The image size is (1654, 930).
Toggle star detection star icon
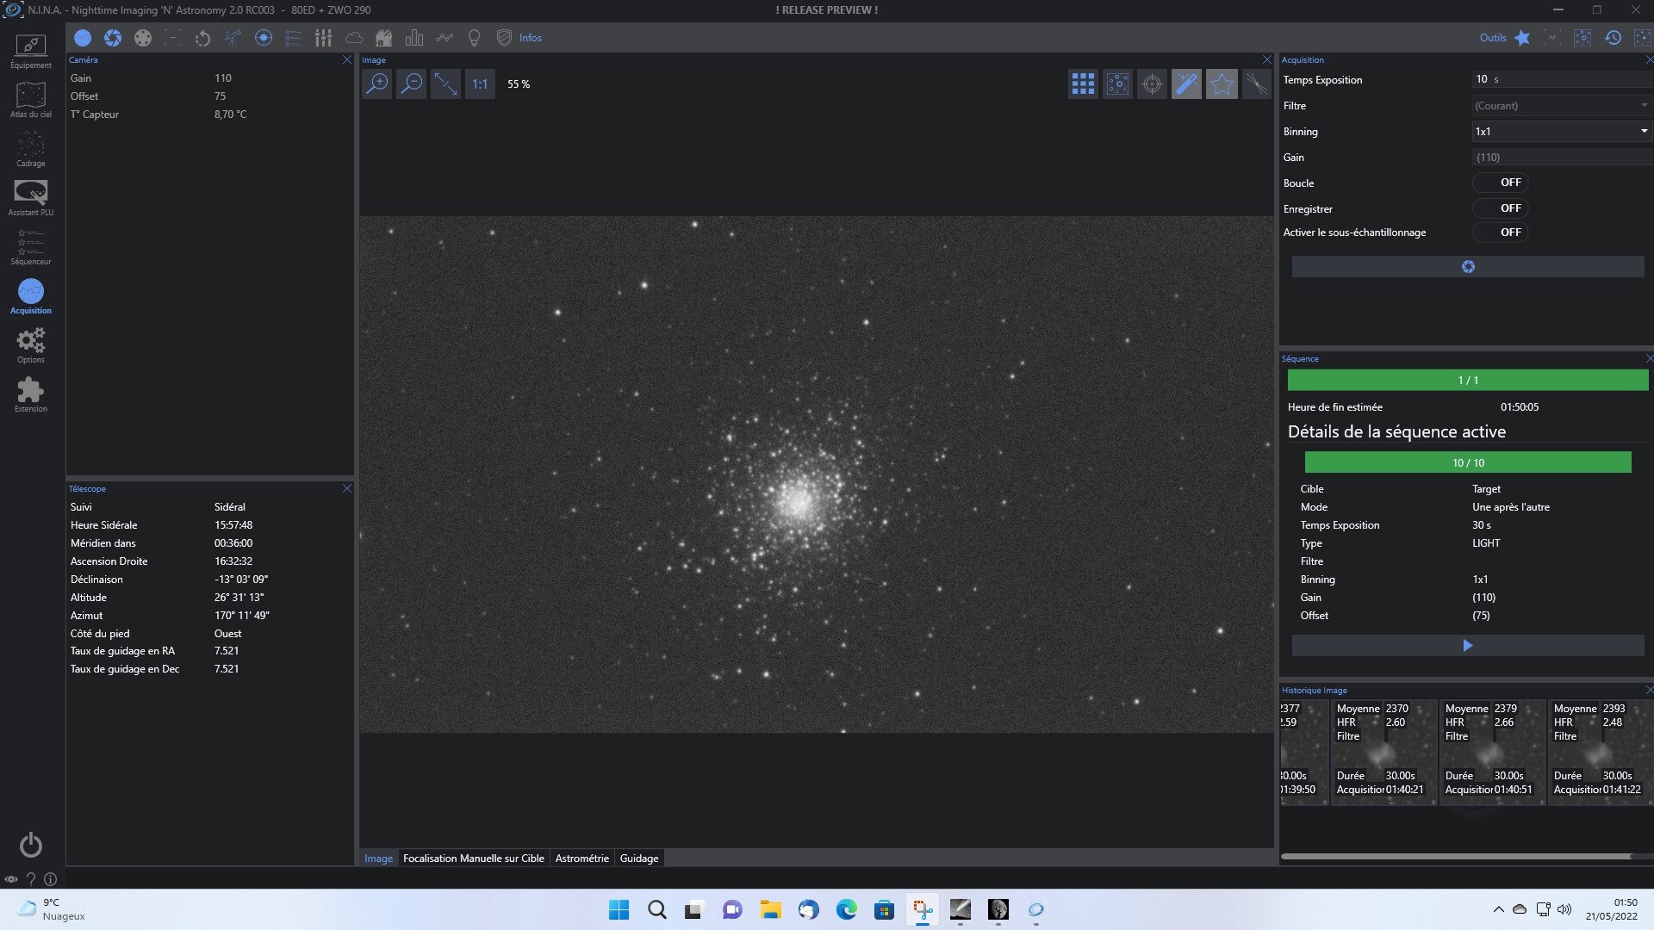1221,84
